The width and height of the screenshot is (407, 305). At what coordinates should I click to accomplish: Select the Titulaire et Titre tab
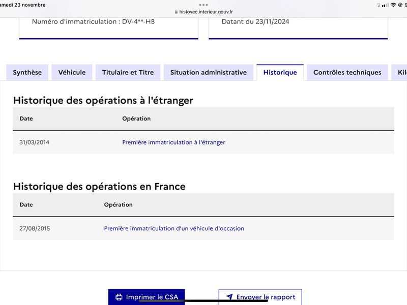(128, 72)
